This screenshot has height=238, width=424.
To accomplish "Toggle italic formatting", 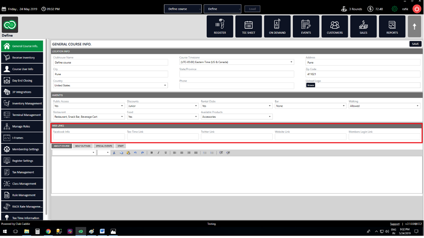I will tap(158, 152).
